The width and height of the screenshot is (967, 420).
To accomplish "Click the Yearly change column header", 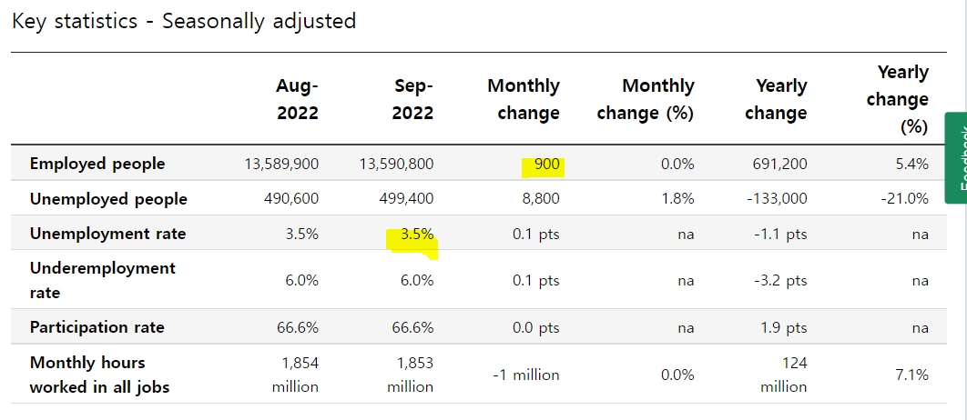I will 776,99.
